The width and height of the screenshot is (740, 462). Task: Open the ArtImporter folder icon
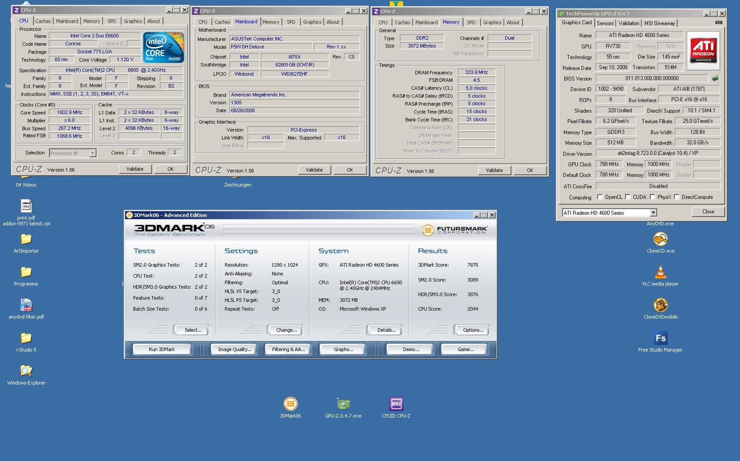pos(26,239)
